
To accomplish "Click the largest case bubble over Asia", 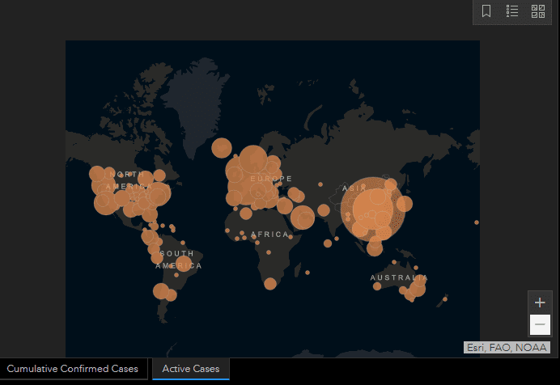I will coord(372,209).
